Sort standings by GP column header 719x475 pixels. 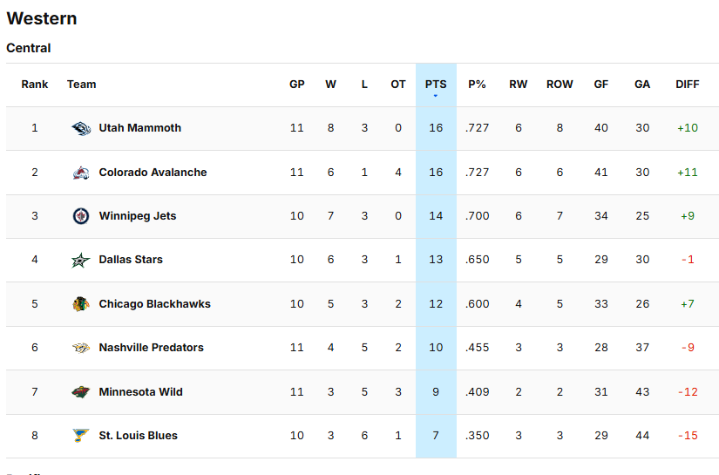coord(297,85)
